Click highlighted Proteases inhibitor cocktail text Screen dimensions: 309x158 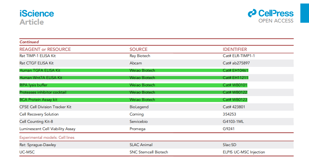click(43, 92)
